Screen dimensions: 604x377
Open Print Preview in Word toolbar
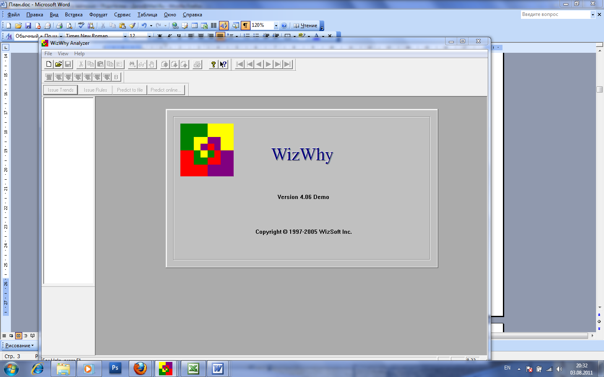[x=69, y=26]
